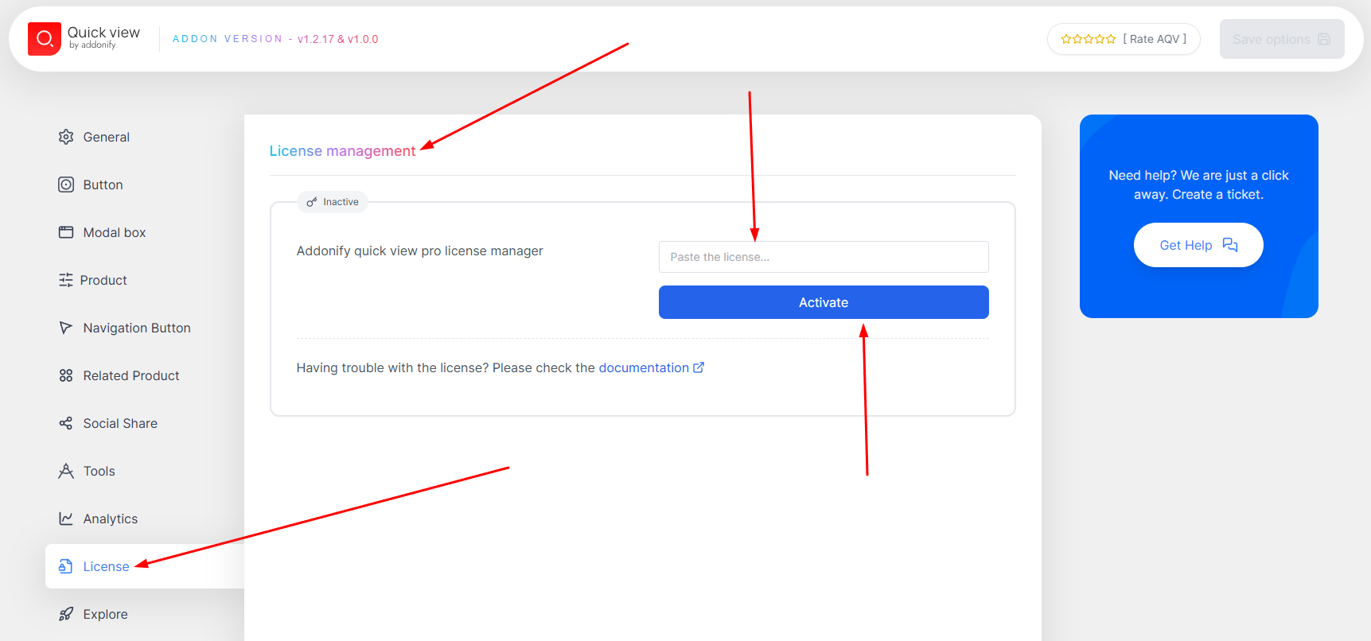Click the Quick view addon logo
Image resolution: width=1371 pixels, height=641 pixels.
(45, 38)
